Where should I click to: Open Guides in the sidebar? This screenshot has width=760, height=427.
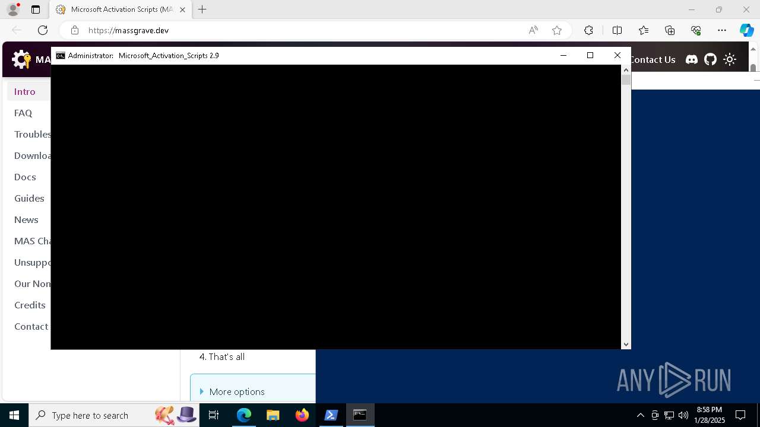coord(29,198)
